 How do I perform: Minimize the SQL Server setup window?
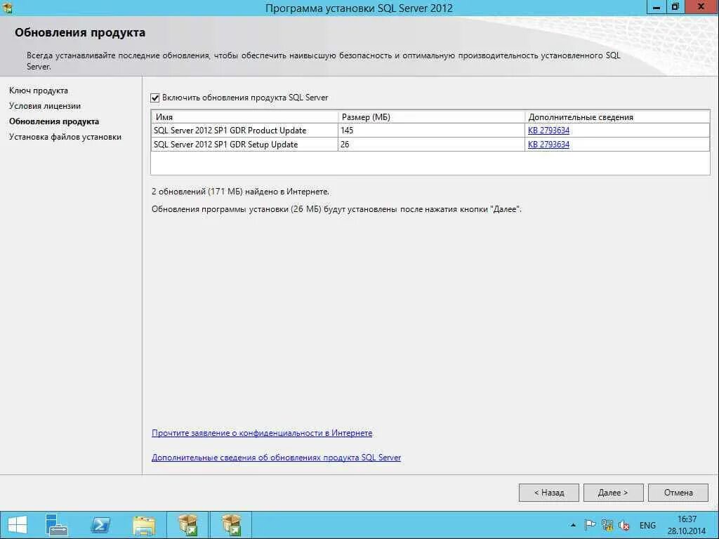[x=657, y=7]
